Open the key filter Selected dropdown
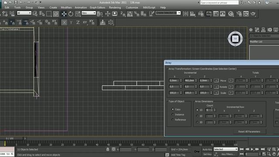This screenshot has height=157, width=279. pos(226,149)
